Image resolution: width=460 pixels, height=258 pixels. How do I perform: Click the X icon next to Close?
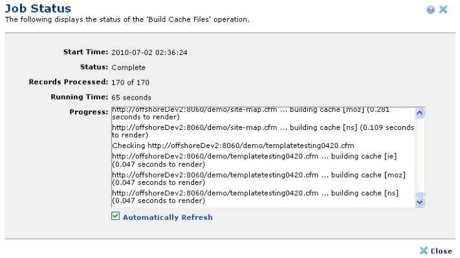tap(424, 250)
